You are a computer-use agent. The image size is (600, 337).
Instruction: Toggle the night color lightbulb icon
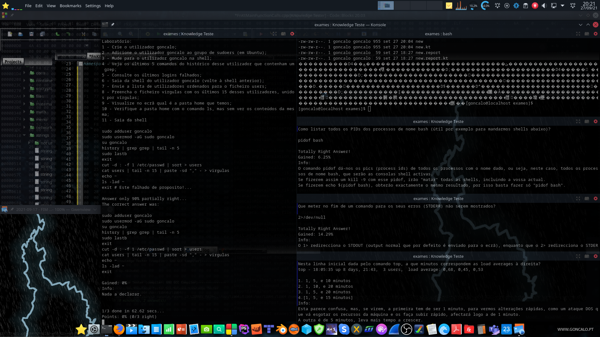click(x=535, y=6)
